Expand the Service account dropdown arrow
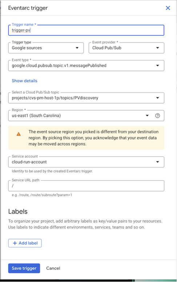The height and width of the screenshot is (282, 177). click(157, 162)
